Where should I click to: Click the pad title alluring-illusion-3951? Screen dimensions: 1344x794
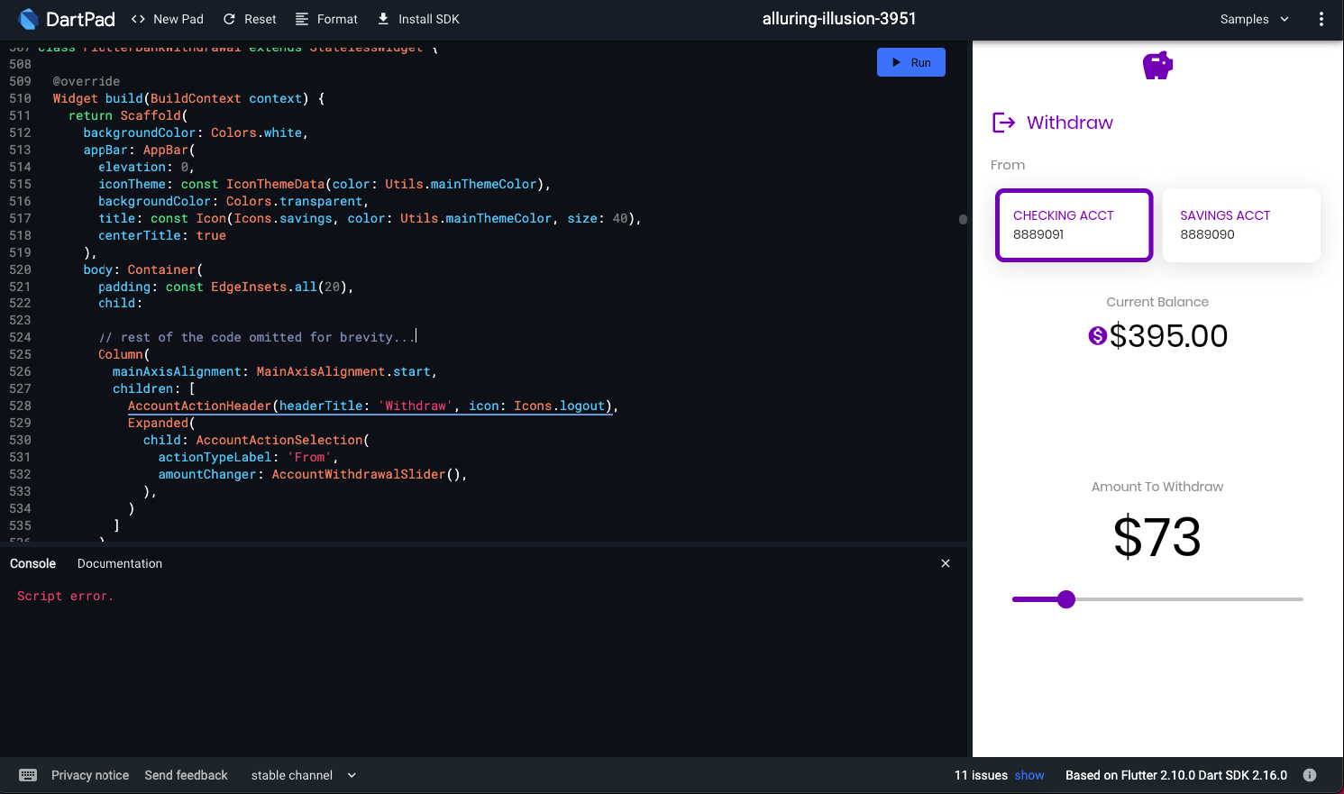839,19
